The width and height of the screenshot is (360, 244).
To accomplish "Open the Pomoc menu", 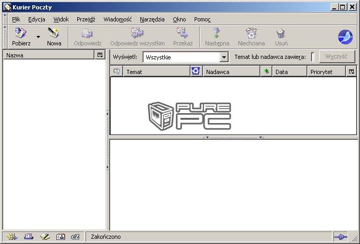I will (202, 19).
